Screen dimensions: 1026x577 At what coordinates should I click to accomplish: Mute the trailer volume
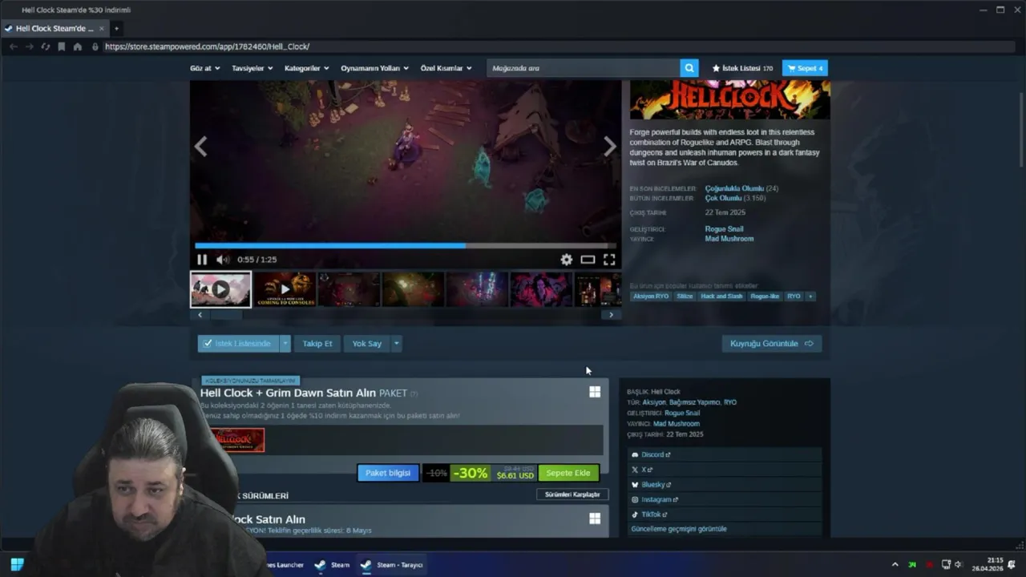[x=223, y=260]
